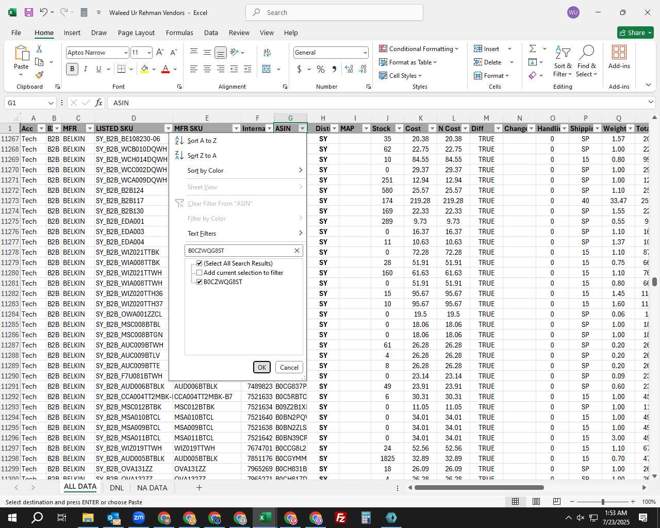Open LISTED SKU column filter dropdown

coord(168,128)
